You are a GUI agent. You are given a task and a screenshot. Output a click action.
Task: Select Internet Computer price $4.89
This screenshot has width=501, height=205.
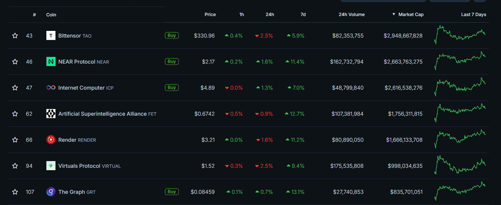tap(208, 88)
